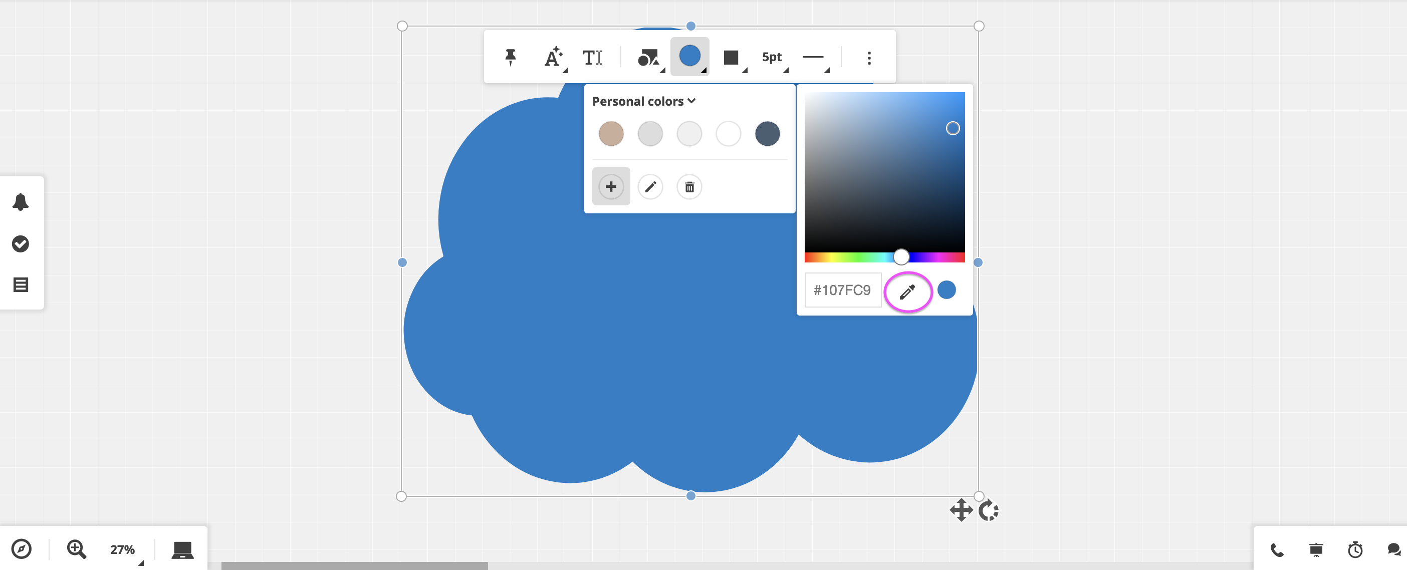Open notifications bell in left sidebar

point(21,202)
